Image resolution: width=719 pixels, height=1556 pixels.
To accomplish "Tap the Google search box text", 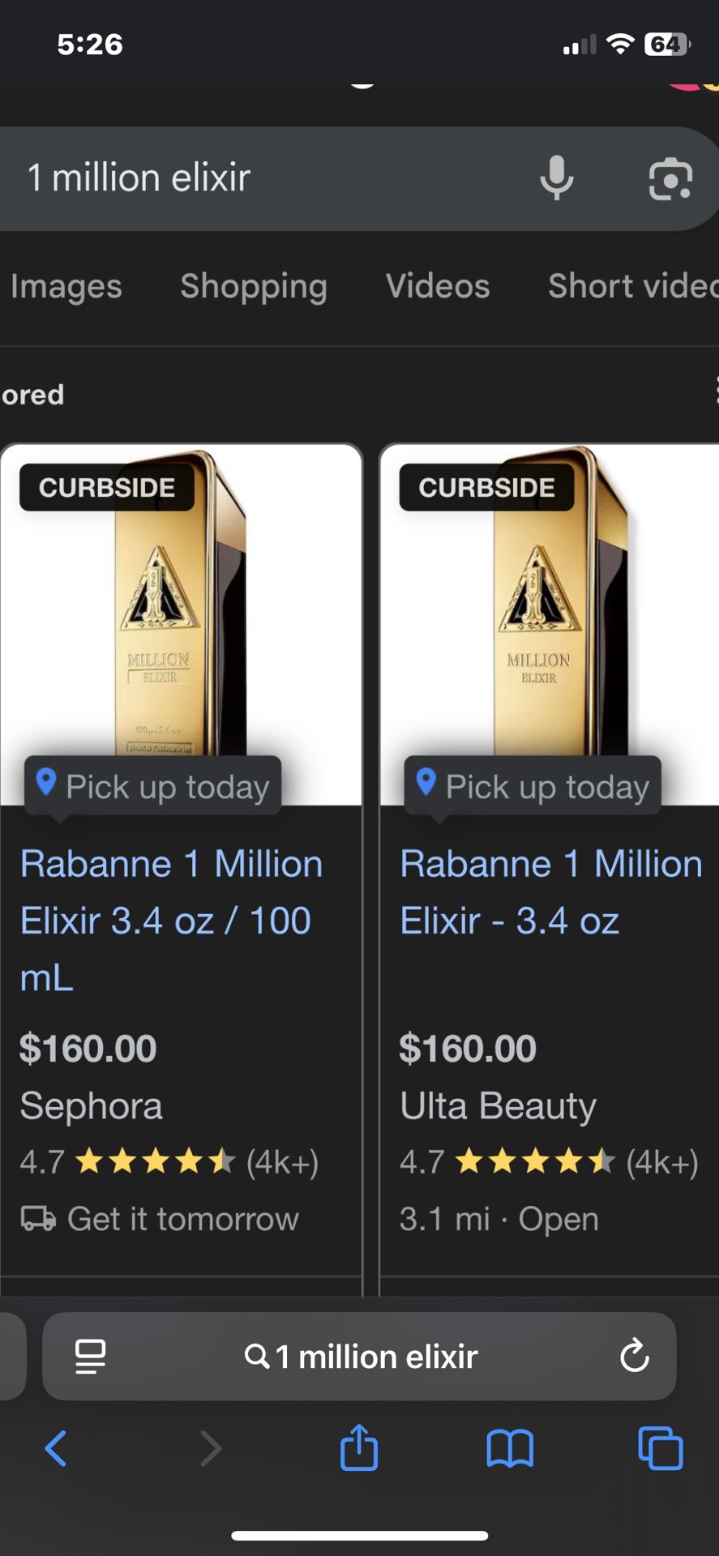I will click(243, 178).
